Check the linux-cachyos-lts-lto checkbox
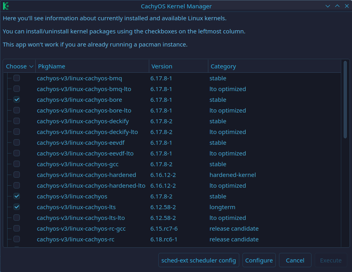This screenshot has height=272, width=352. (17, 218)
